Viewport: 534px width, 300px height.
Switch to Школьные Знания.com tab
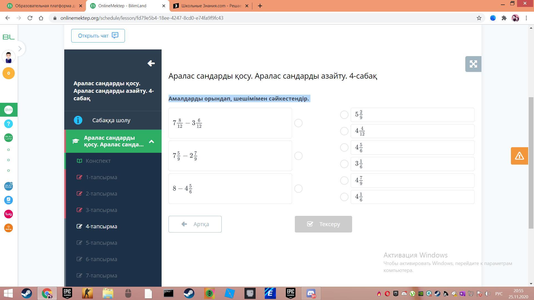point(211,6)
